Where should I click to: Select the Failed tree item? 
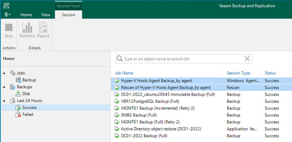(28, 114)
